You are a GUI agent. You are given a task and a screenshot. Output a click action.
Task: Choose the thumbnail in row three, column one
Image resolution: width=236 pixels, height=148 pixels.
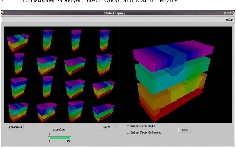(19, 88)
